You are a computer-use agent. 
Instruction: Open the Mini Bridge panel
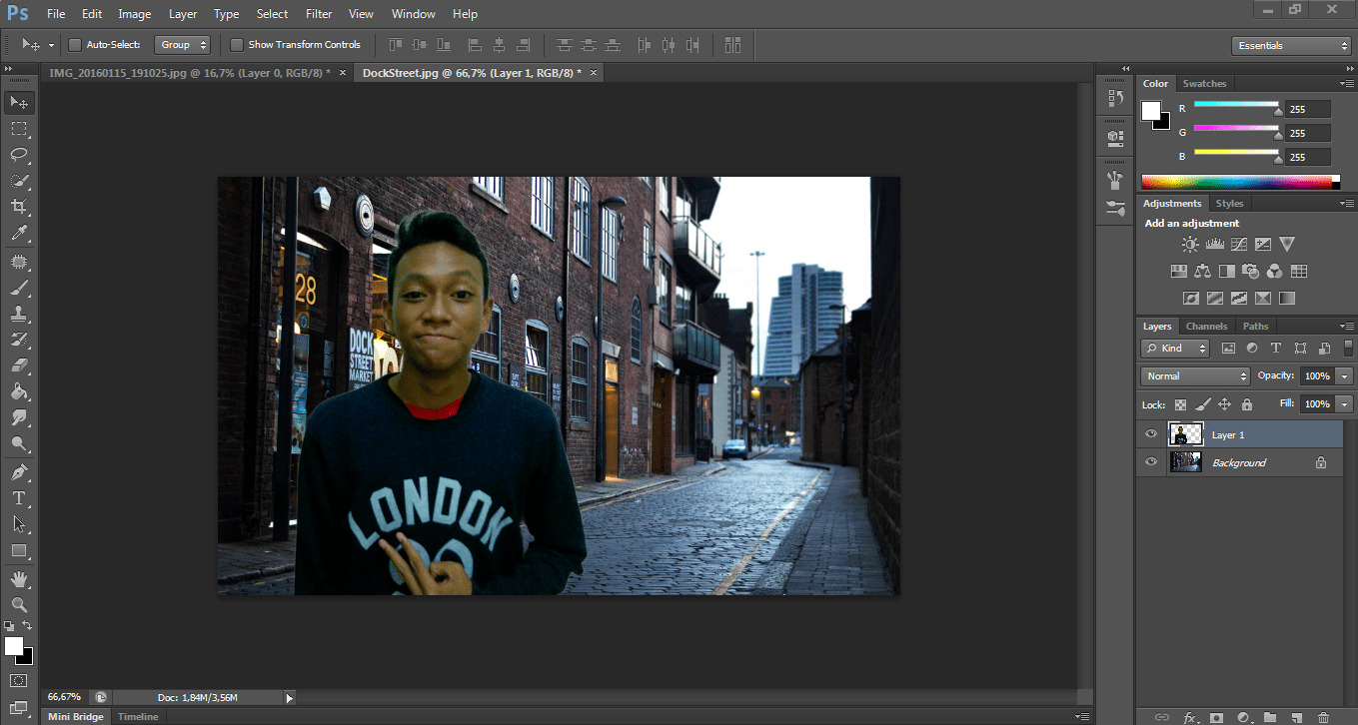[x=76, y=717]
